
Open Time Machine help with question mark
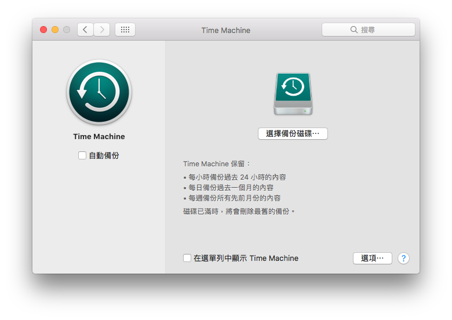(x=403, y=259)
